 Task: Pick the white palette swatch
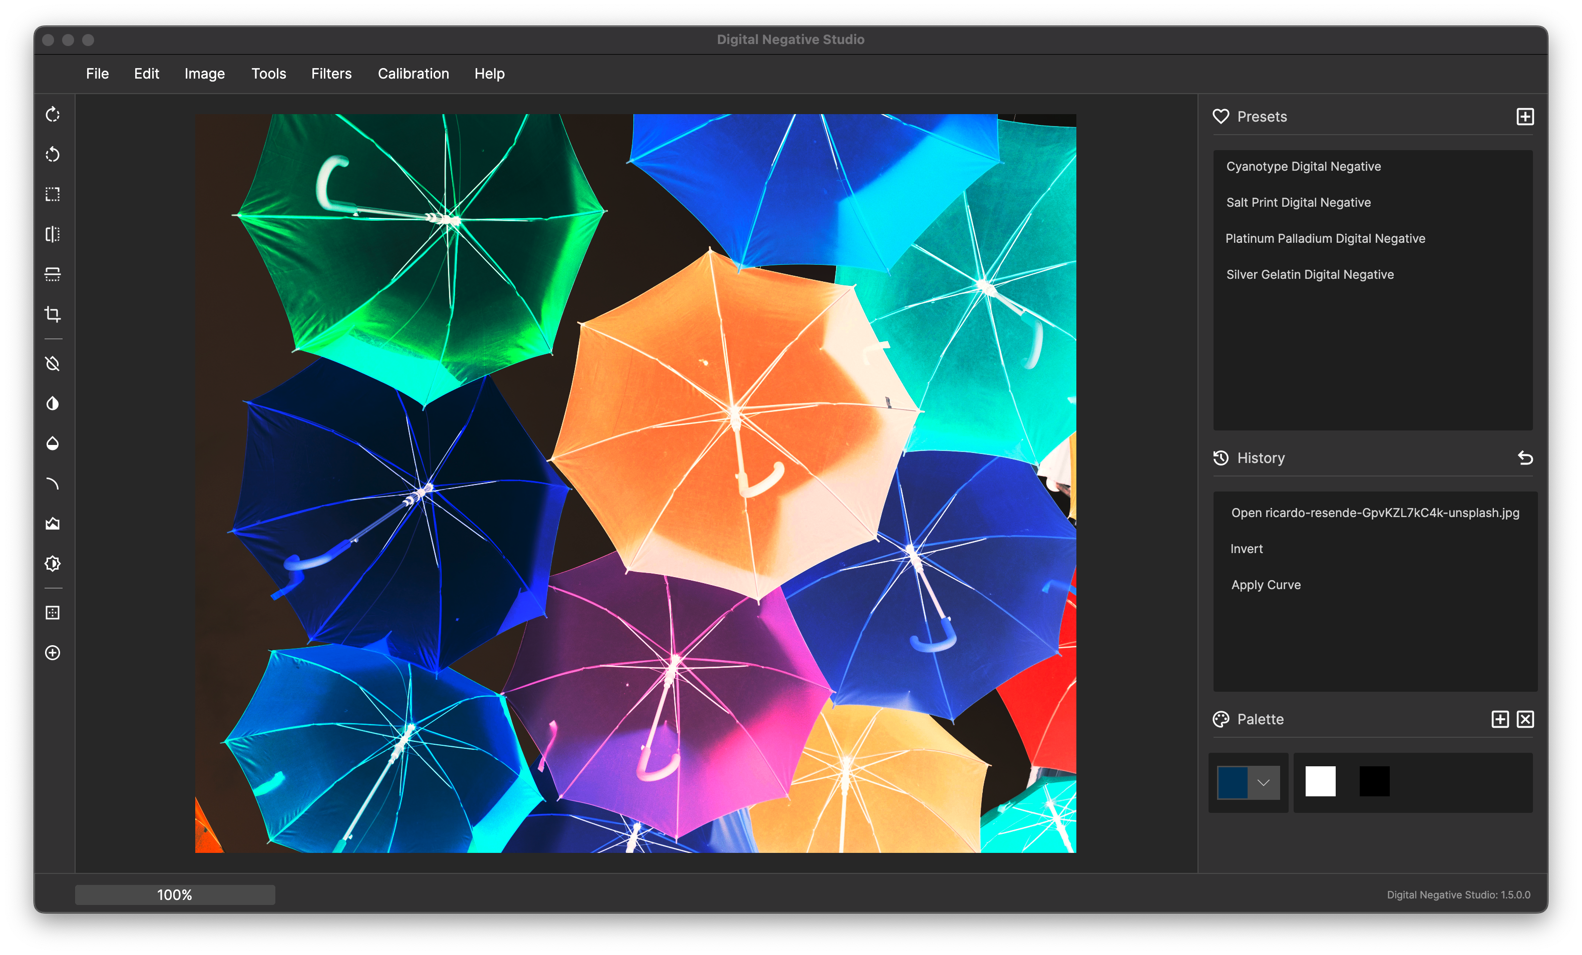coord(1320,782)
